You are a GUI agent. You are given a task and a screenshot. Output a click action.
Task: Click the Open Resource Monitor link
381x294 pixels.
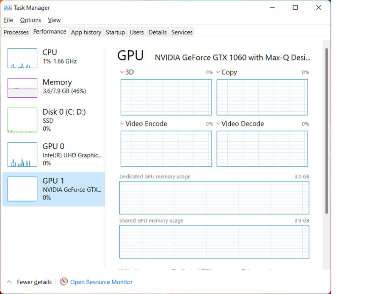pos(101,282)
